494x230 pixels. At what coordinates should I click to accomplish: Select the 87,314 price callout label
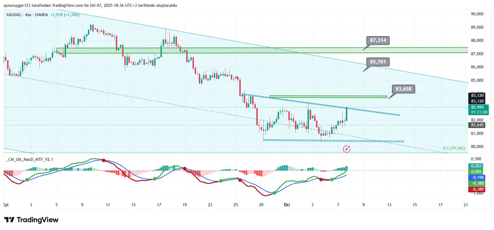point(378,40)
